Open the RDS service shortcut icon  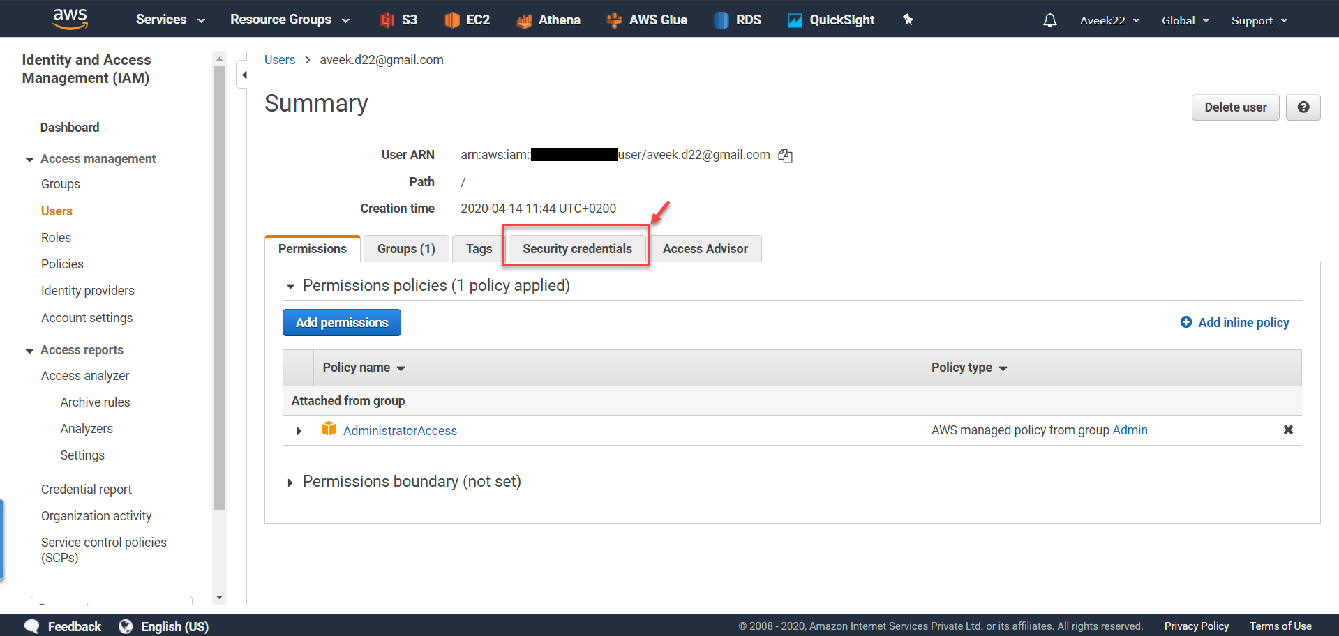721,20
